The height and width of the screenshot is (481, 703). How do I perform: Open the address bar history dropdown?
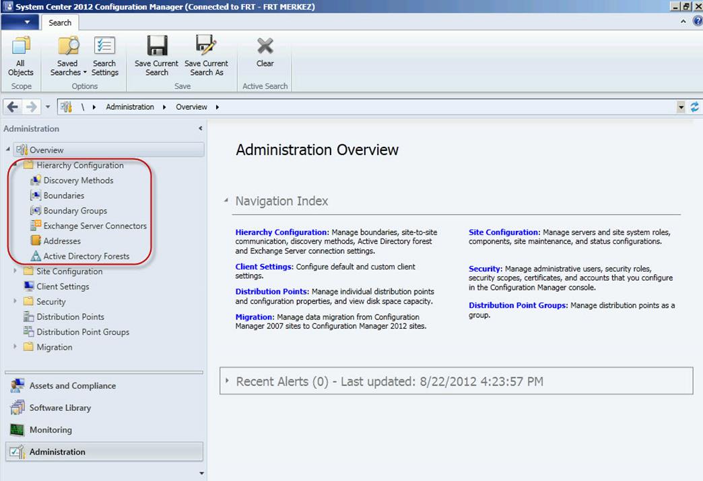(681, 107)
